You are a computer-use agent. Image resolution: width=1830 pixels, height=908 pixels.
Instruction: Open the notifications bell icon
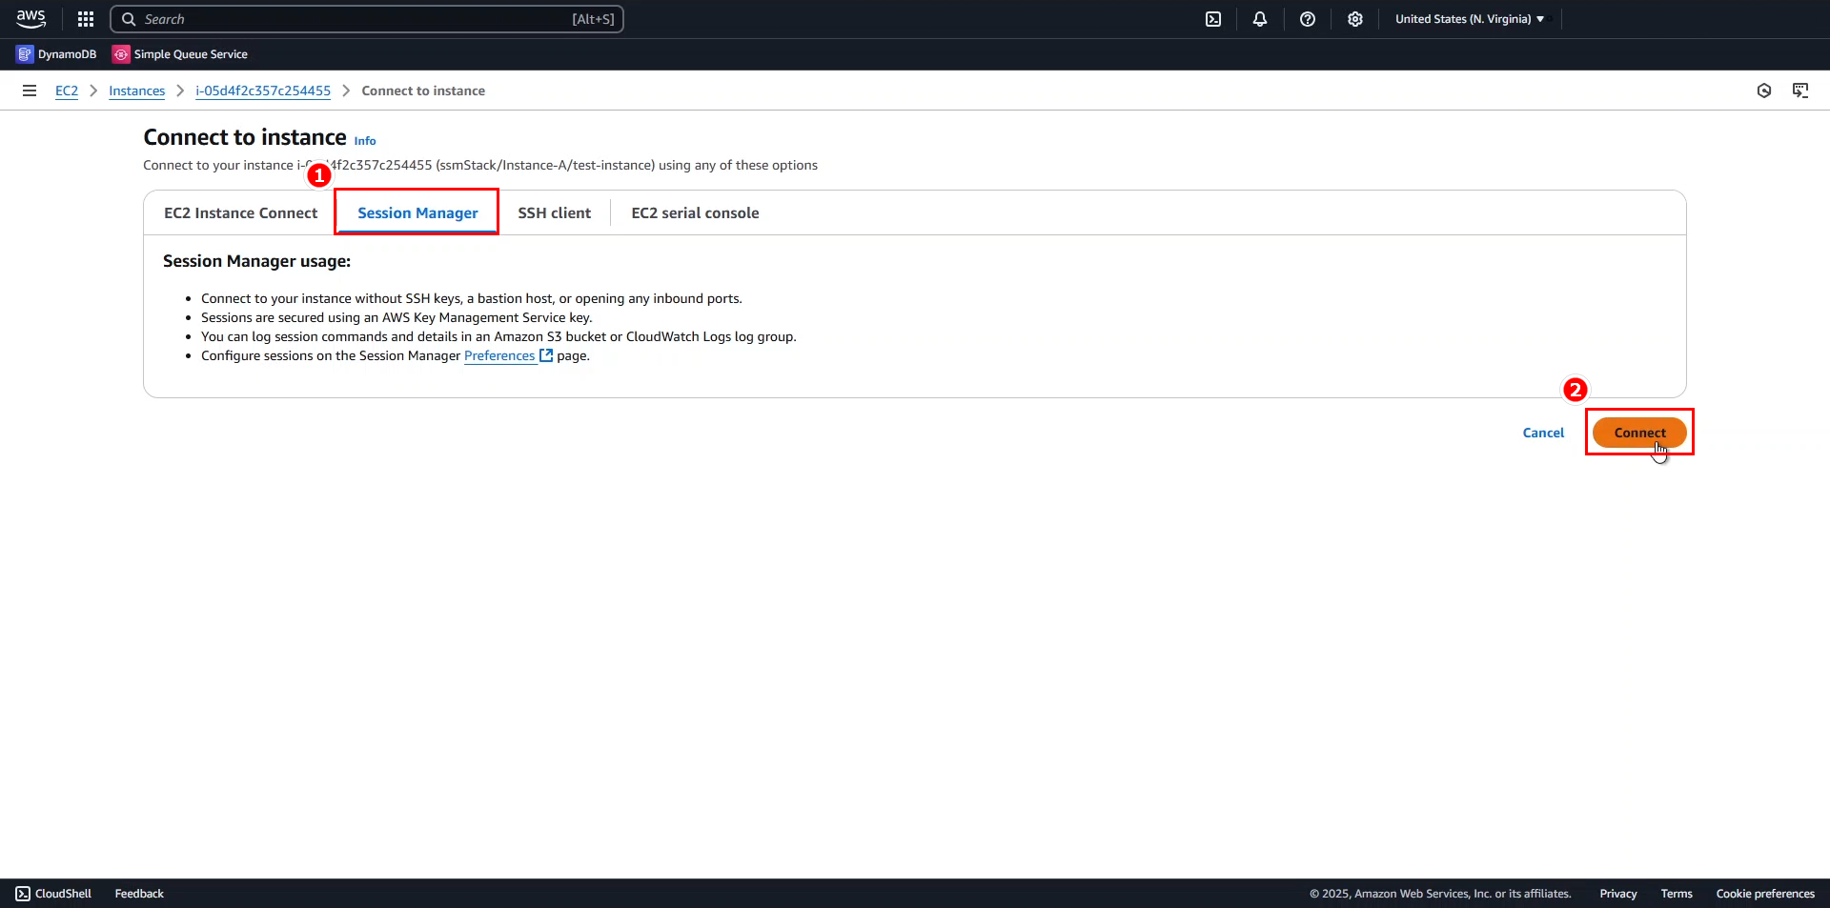coord(1260,19)
